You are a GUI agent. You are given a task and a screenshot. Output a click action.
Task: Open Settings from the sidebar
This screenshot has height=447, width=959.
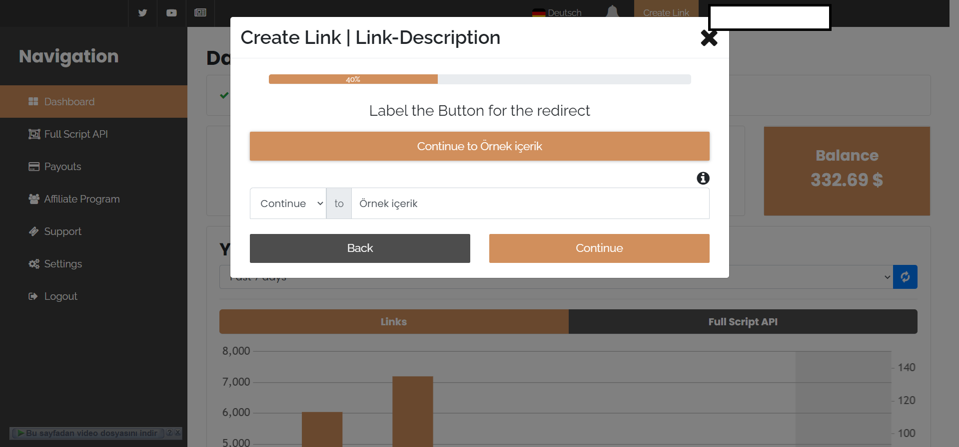coord(63,264)
